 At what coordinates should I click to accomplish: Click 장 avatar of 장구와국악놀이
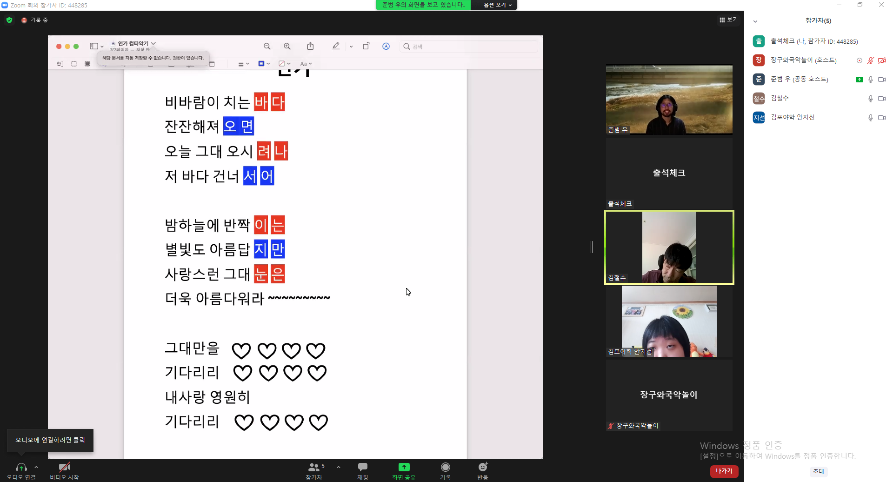click(x=759, y=60)
